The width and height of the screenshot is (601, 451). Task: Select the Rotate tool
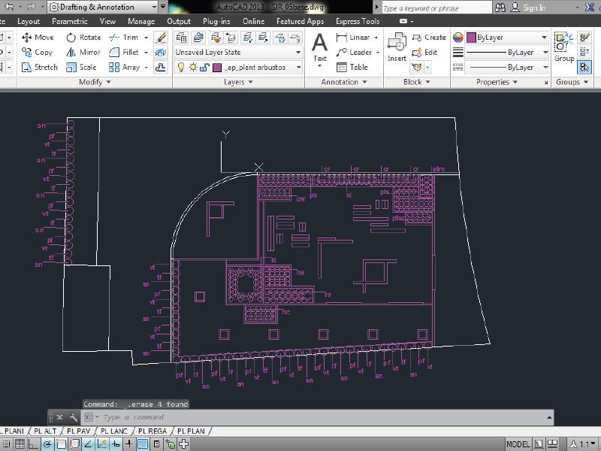click(x=83, y=37)
